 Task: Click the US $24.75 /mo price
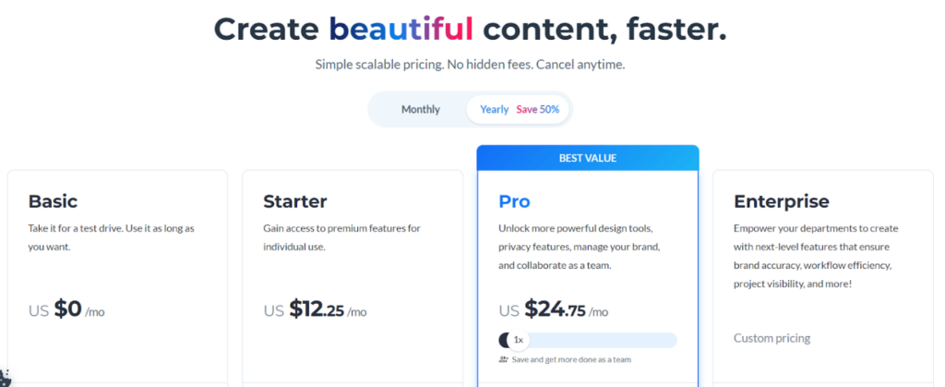[554, 310]
